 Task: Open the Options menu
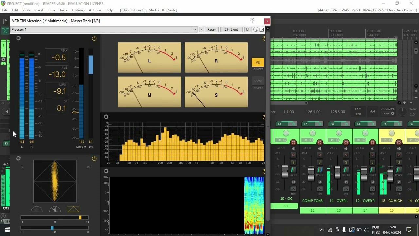coord(78,10)
